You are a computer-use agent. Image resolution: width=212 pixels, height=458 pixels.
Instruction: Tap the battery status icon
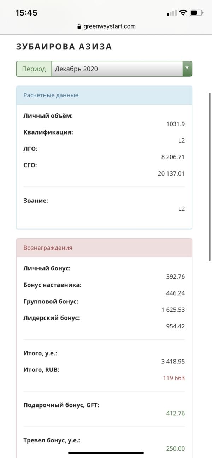(196, 13)
